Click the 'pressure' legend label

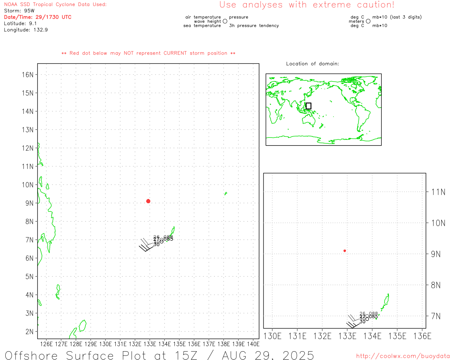point(239,17)
